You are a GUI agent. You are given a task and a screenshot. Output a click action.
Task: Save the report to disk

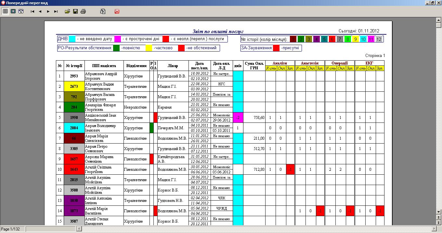point(75,11)
